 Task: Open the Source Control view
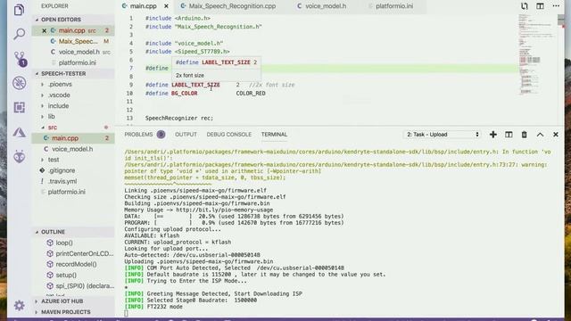coord(20,59)
